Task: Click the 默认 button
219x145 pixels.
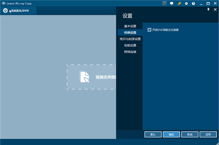Action: pyautogui.click(x=153, y=134)
